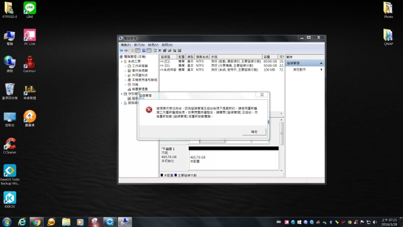The width and height of the screenshot is (403, 227).
Task: Select the QNAP folder on desktop
Action: (x=388, y=37)
